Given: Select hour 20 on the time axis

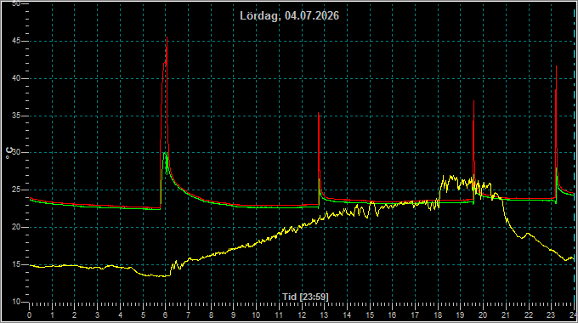Looking at the screenshot, I should point(483,315).
